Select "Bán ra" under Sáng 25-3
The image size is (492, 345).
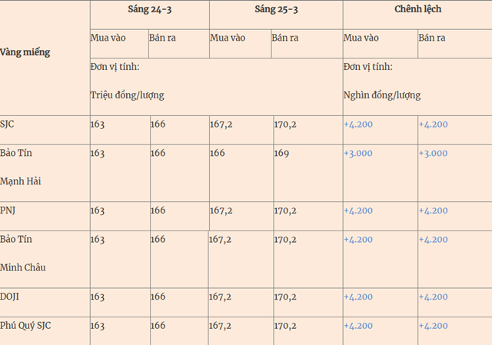point(284,38)
